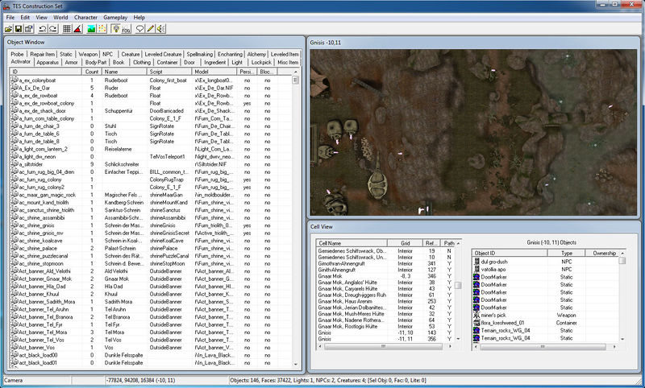Click the pencil script editor icon
The image size is (645, 388).
click(x=150, y=29)
